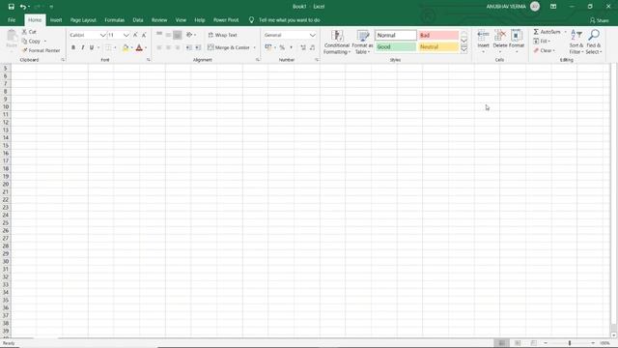
Task: Open the font name dropdown
Action: pyautogui.click(x=103, y=35)
